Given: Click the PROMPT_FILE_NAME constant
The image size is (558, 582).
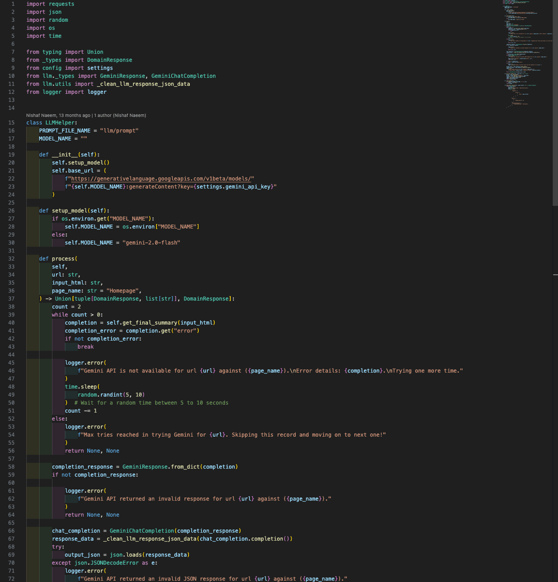Looking at the screenshot, I should tap(65, 131).
